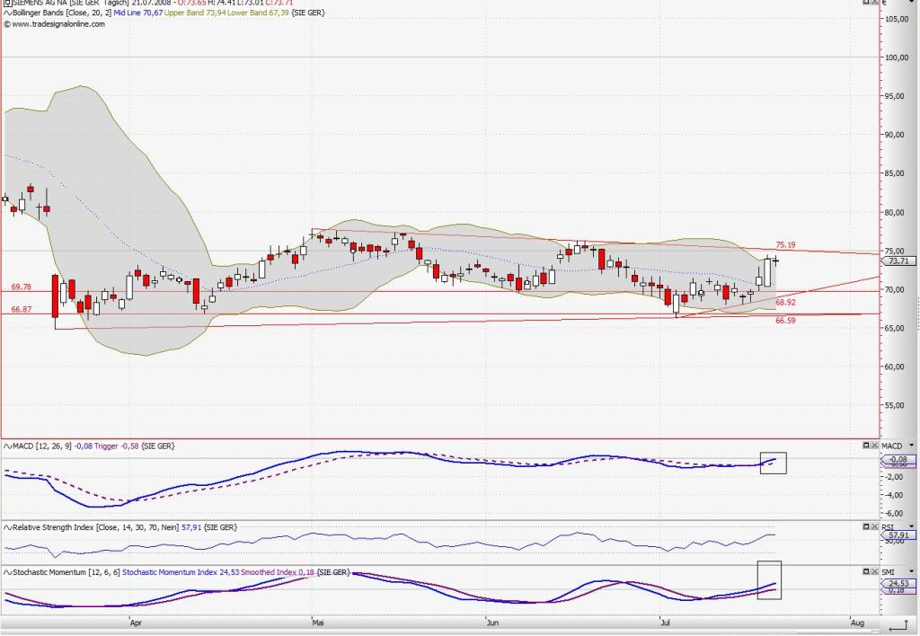Click the 75.19 trendline price label
This screenshot has height=636, width=920.
785,245
